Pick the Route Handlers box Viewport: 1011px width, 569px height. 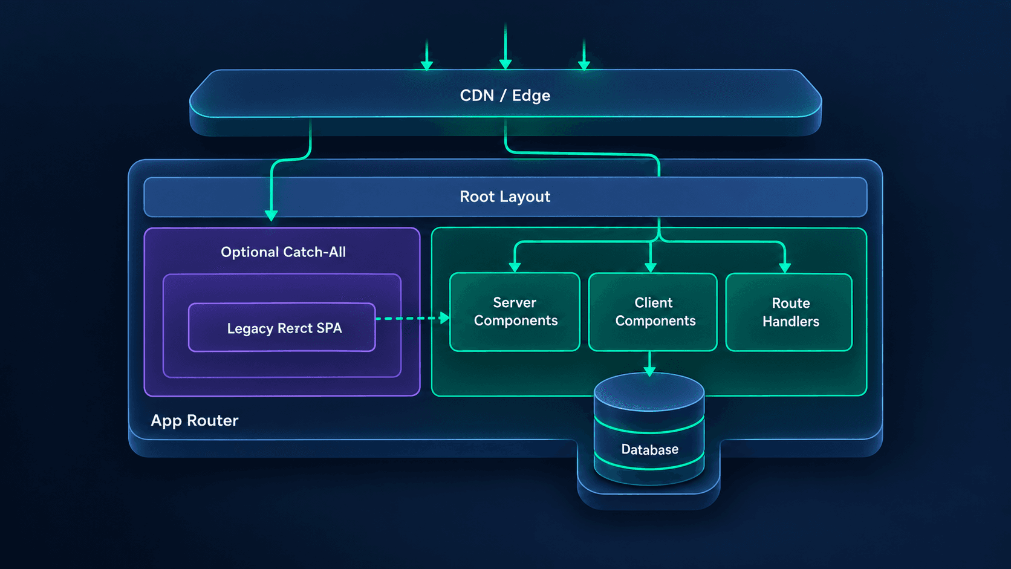coord(789,312)
